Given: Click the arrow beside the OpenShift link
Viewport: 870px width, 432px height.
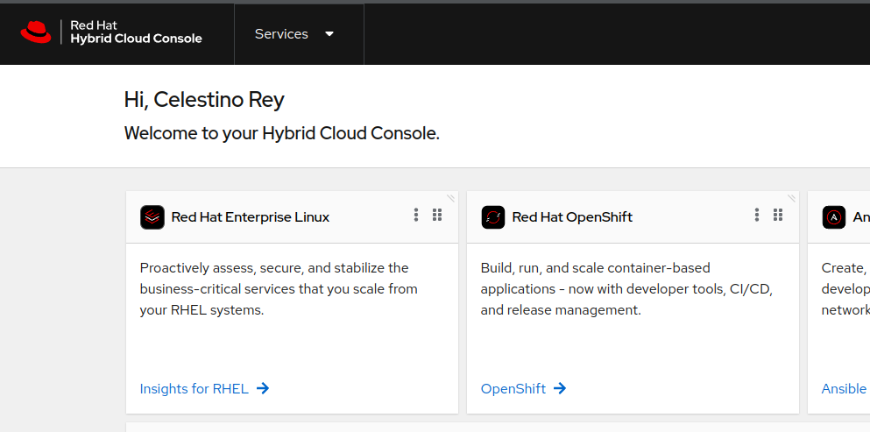Looking at the screenshot, I should tap(560, 388).
